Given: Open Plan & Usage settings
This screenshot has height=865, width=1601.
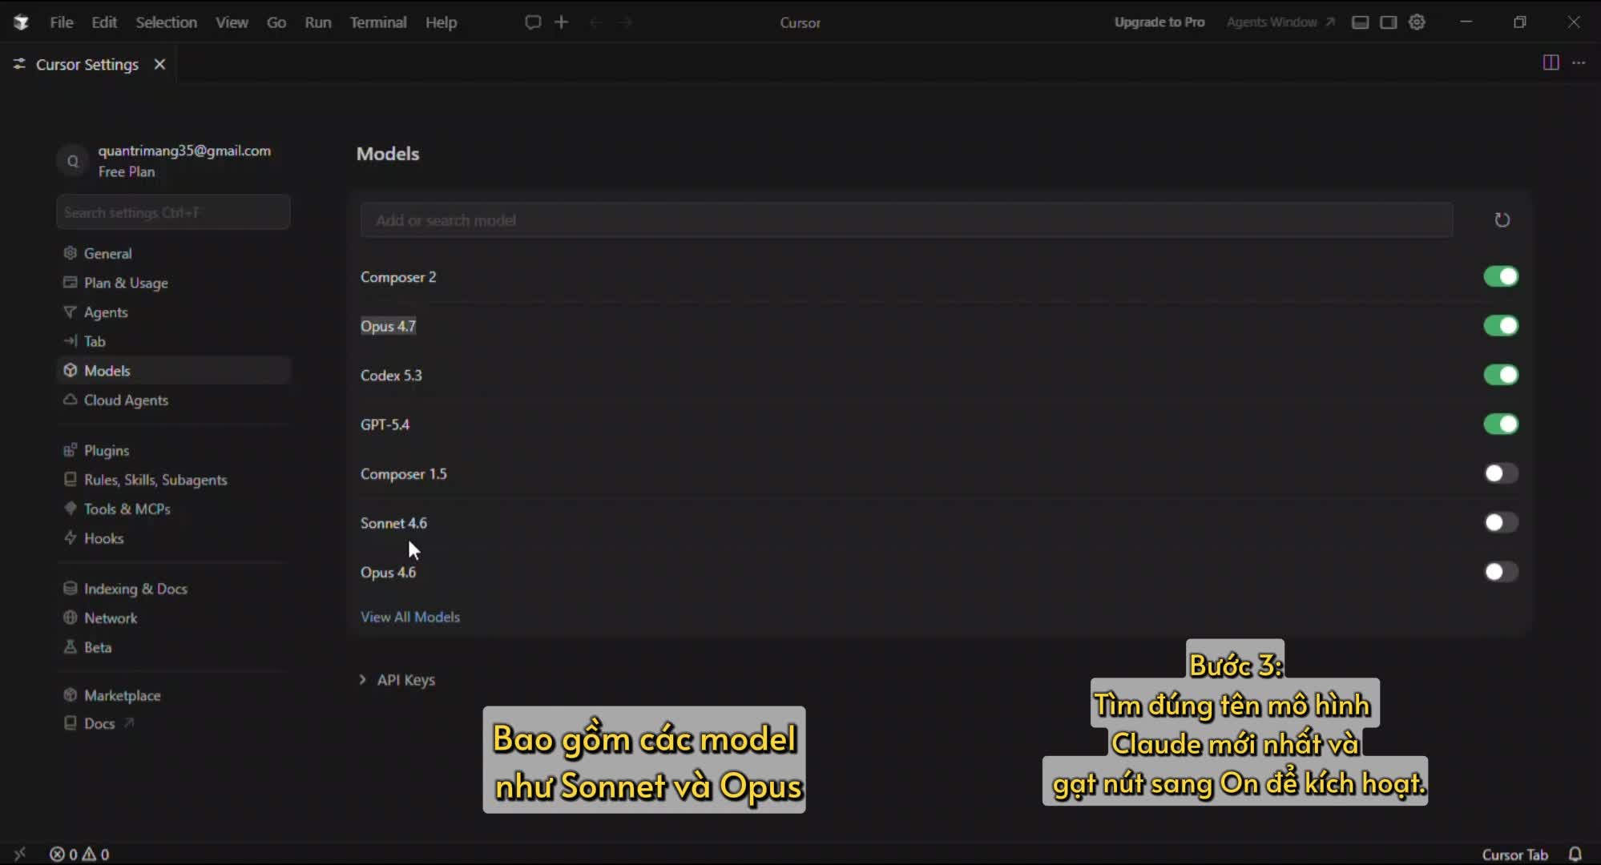Looking at the screenshot, I should [173, 283].
